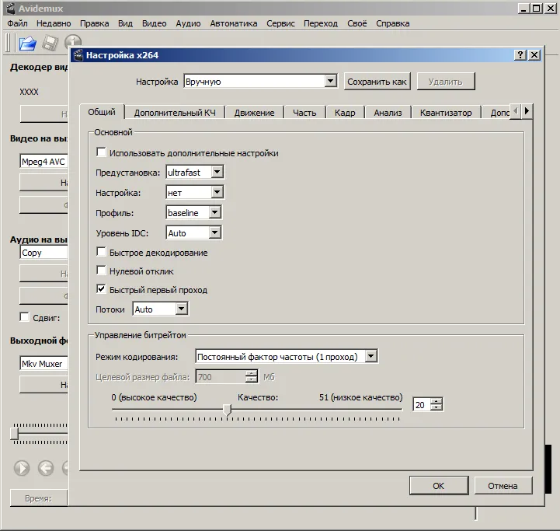Switch to the Анализ tab
This screenshot has height=531, width=560.
point(388,113)
